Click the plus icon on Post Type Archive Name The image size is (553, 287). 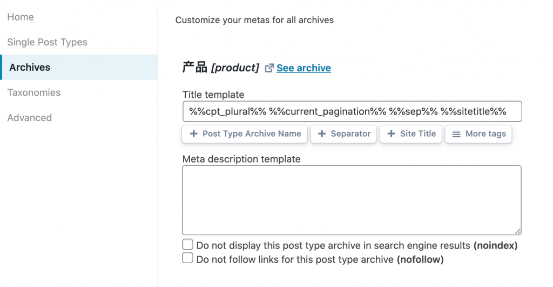click(193, 134)
